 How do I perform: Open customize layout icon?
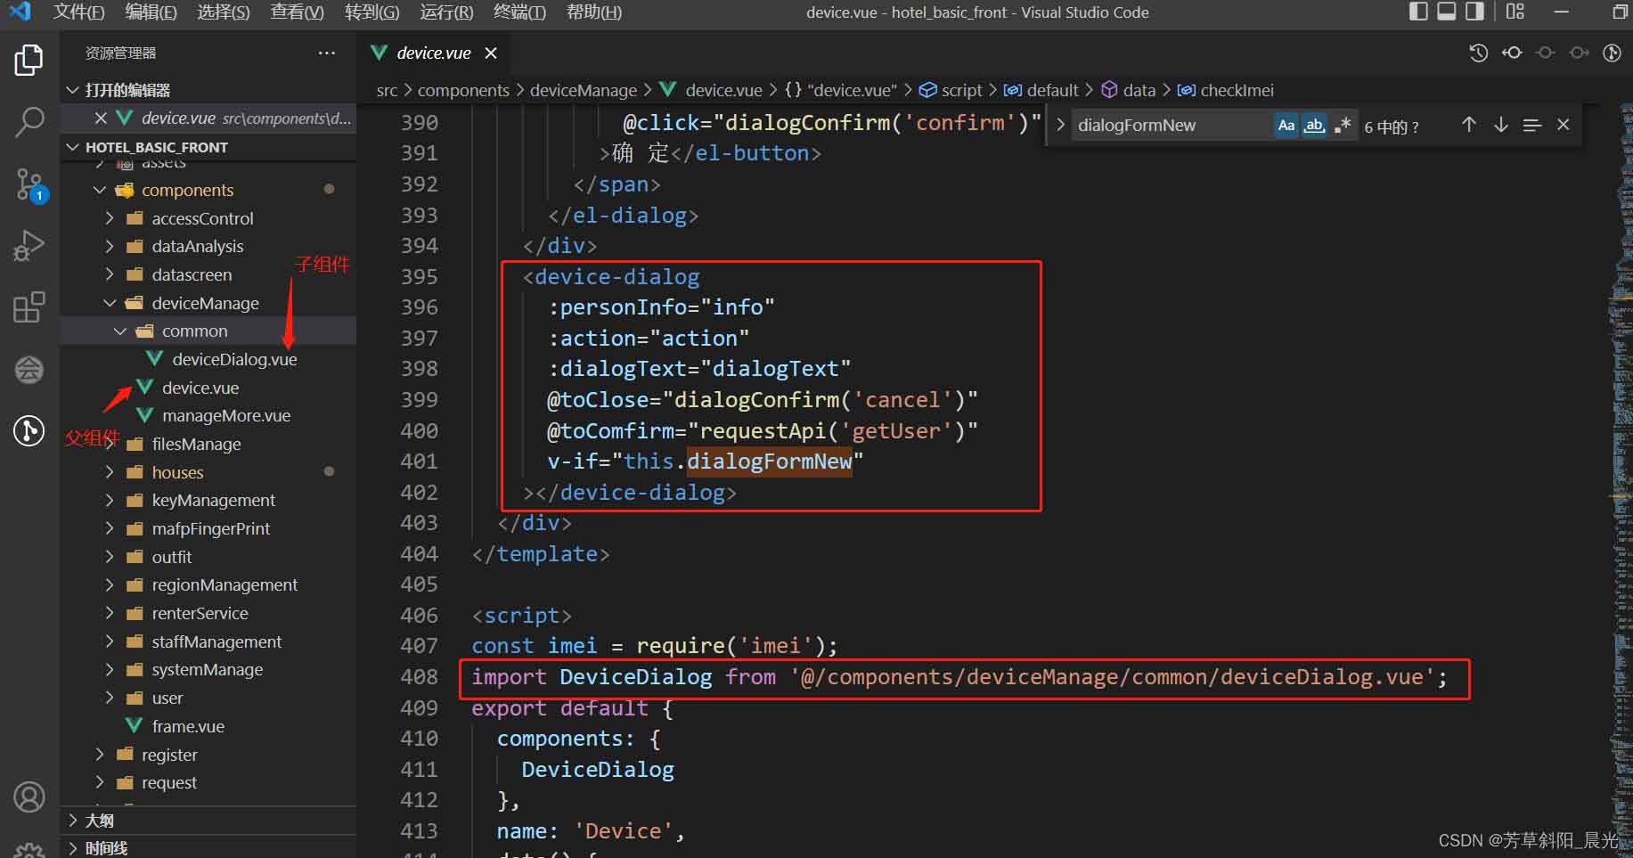point(1515,12)
